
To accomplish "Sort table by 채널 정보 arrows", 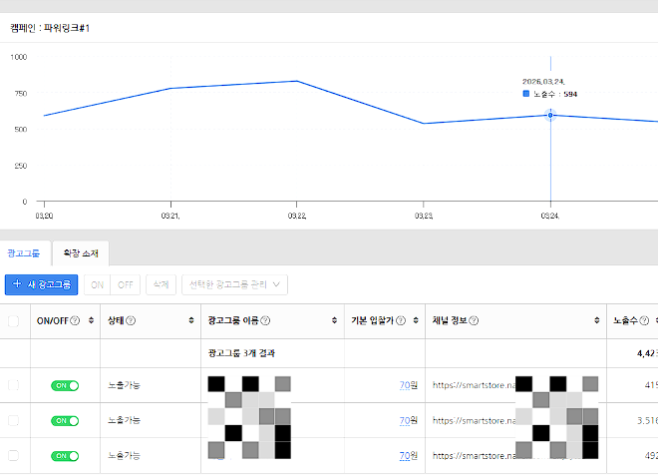I will (597, 321).
